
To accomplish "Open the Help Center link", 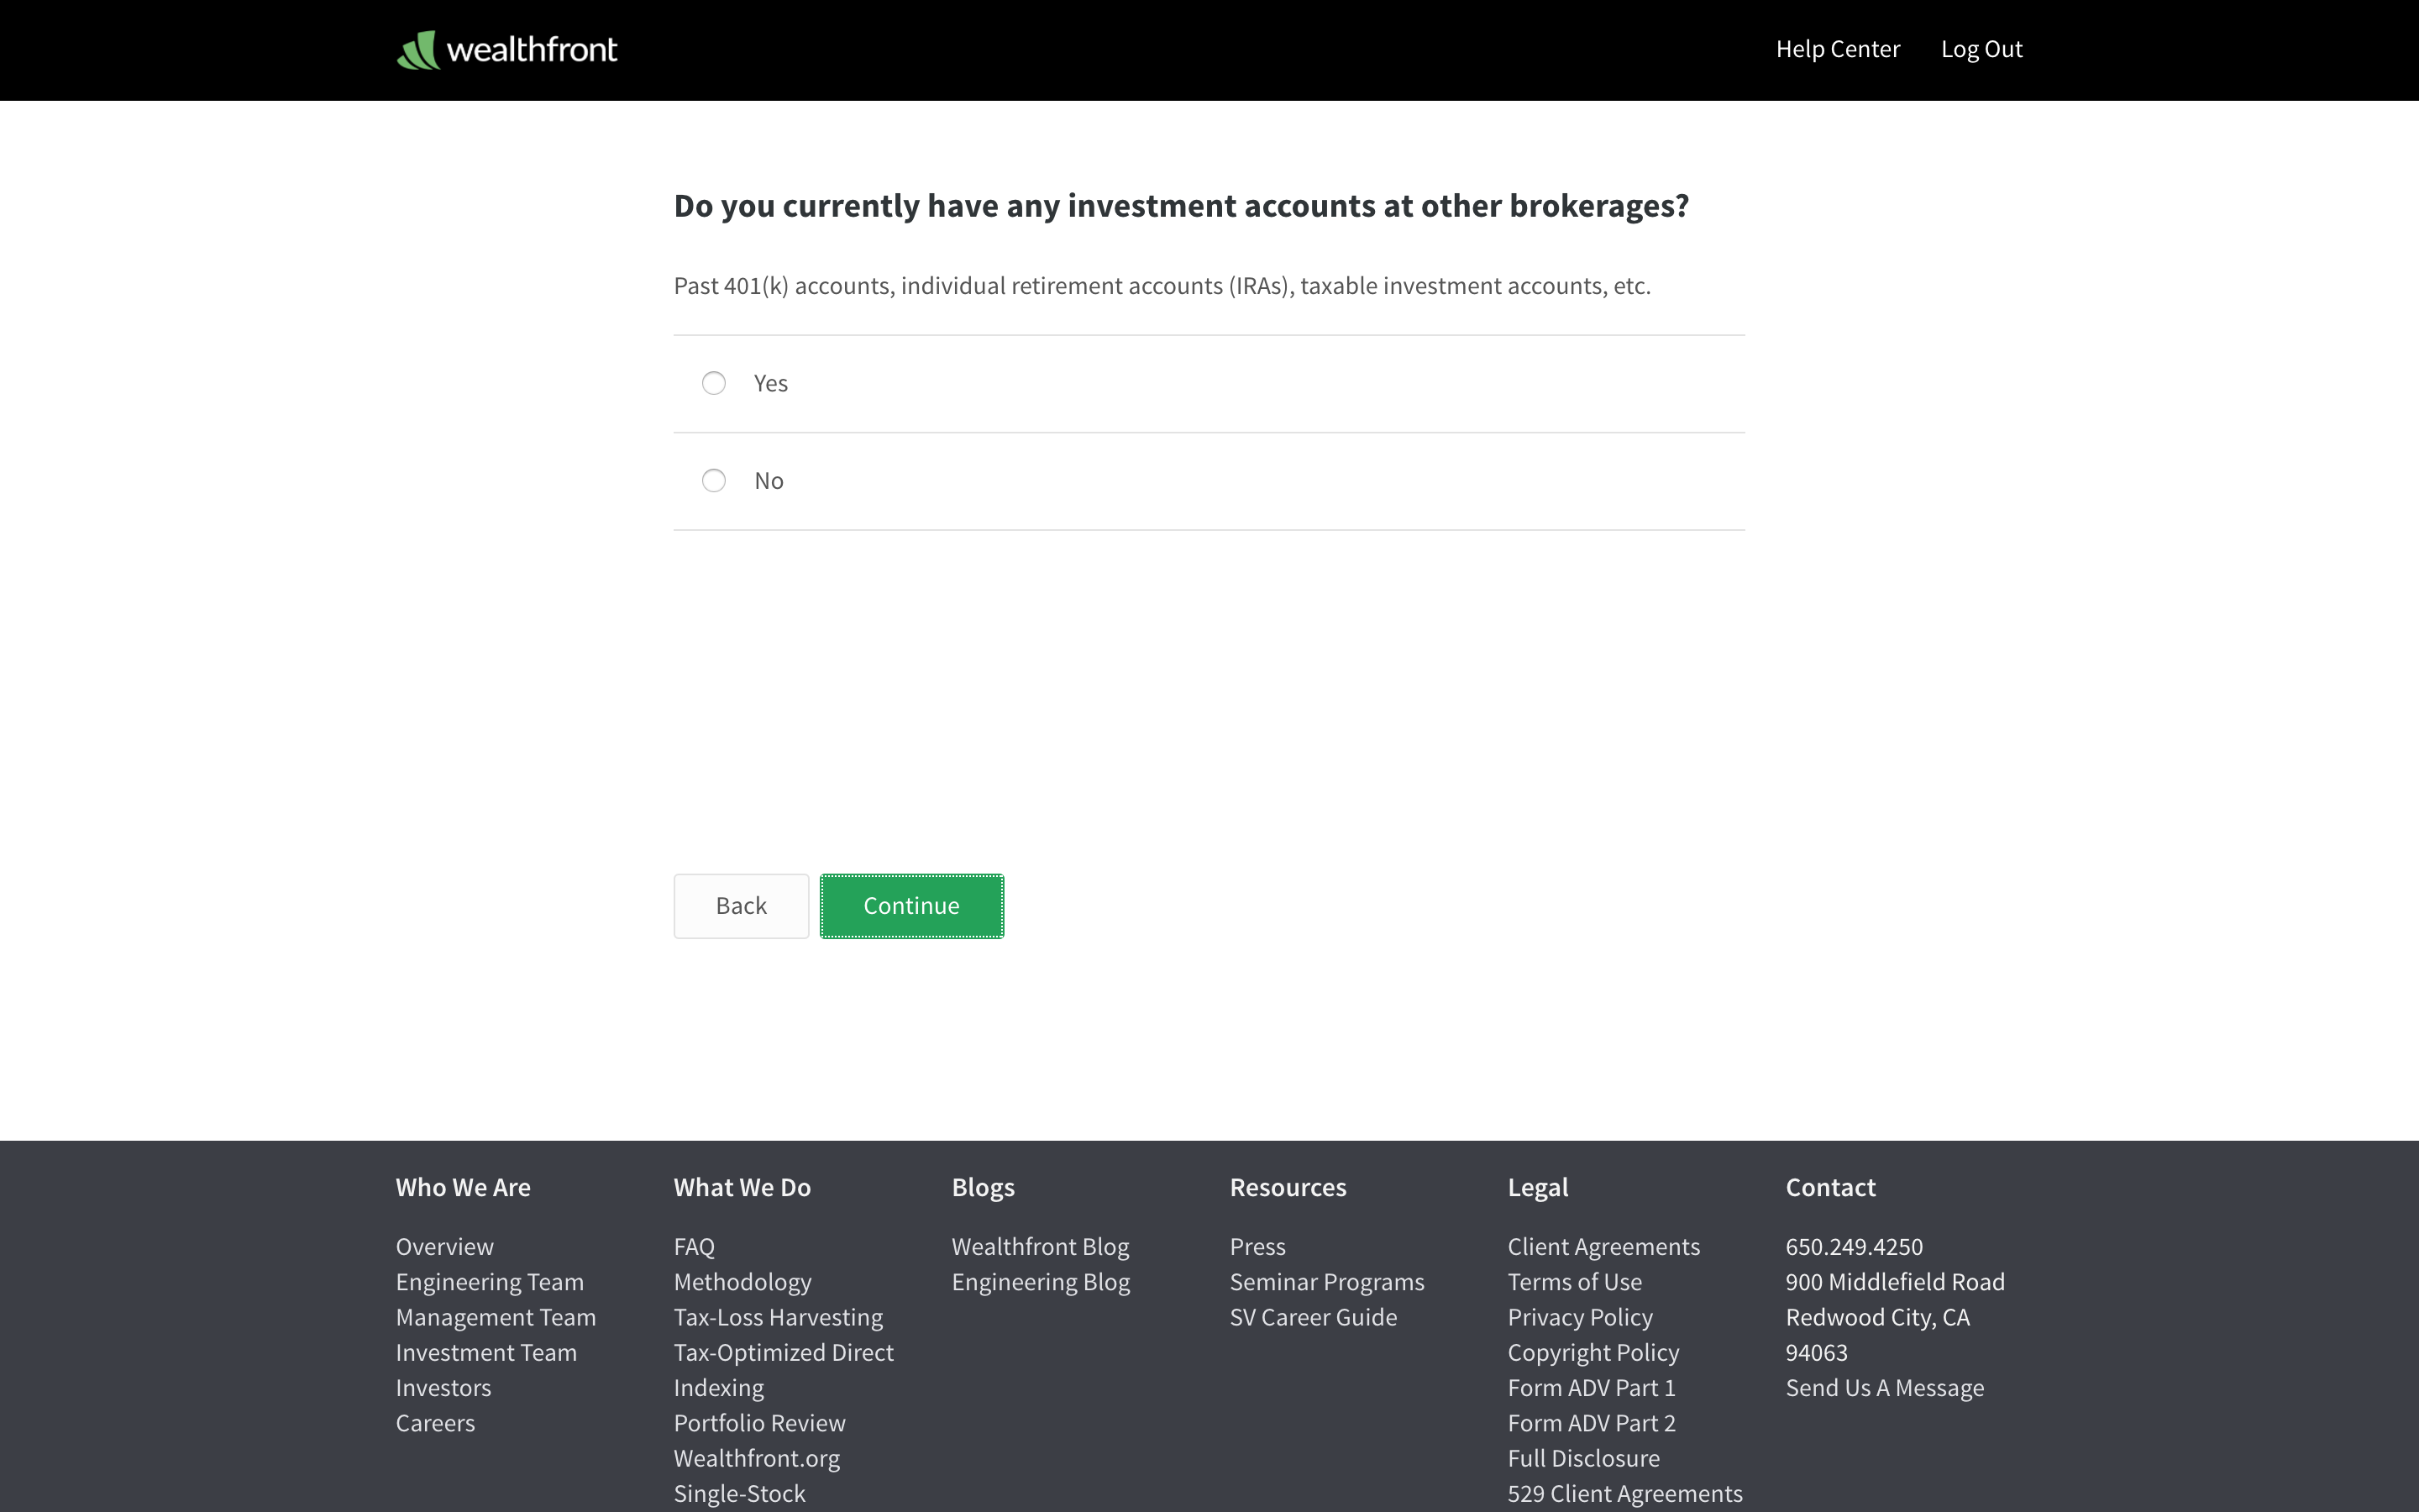I will (x=1837, y=49).
